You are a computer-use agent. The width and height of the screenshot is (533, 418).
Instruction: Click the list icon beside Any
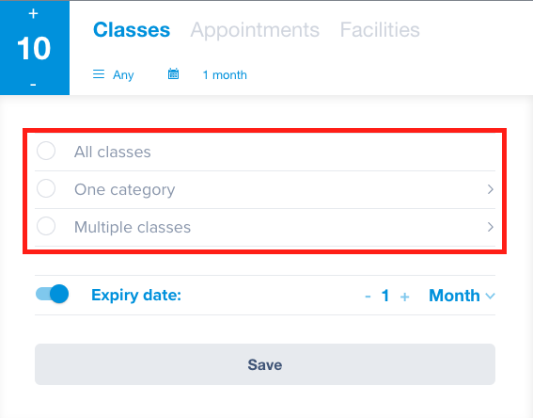99,73
